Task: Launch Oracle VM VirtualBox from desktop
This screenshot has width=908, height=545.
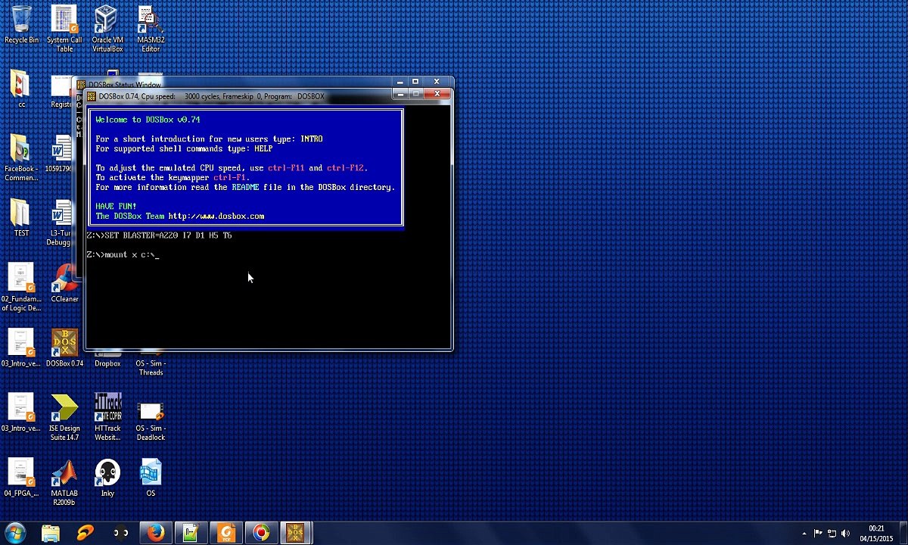Action: [107, 28]
